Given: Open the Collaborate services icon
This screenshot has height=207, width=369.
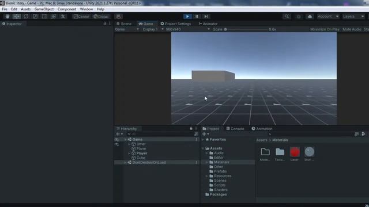Looking at the screenshot, I should [x=299, y=17].
